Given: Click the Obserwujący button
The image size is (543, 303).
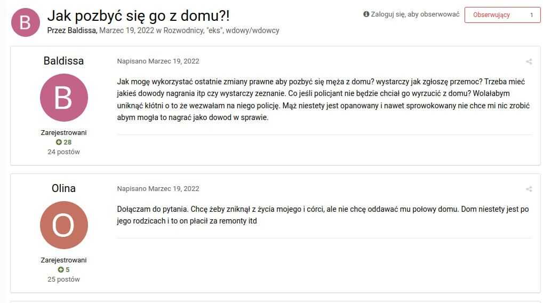Looking at the screenshot, I should pyautogui.click(x=491, y=15).
